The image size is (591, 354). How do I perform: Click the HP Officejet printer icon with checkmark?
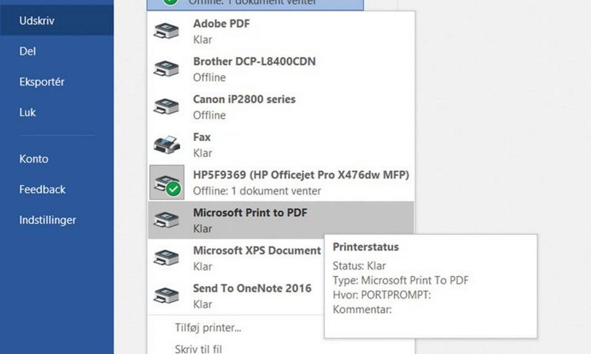167,182
